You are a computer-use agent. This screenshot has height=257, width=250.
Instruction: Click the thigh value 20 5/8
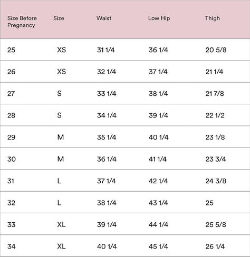point(216,50)
